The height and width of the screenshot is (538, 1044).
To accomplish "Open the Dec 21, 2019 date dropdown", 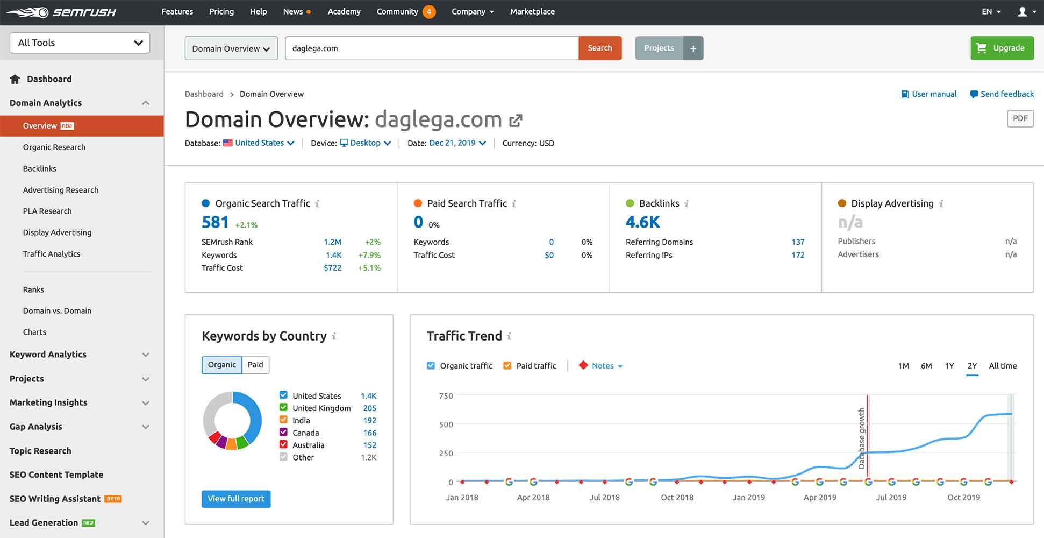I will point(457,143).
